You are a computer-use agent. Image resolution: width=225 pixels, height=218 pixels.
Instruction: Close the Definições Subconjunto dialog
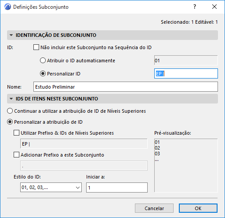(x=214, y=7)
